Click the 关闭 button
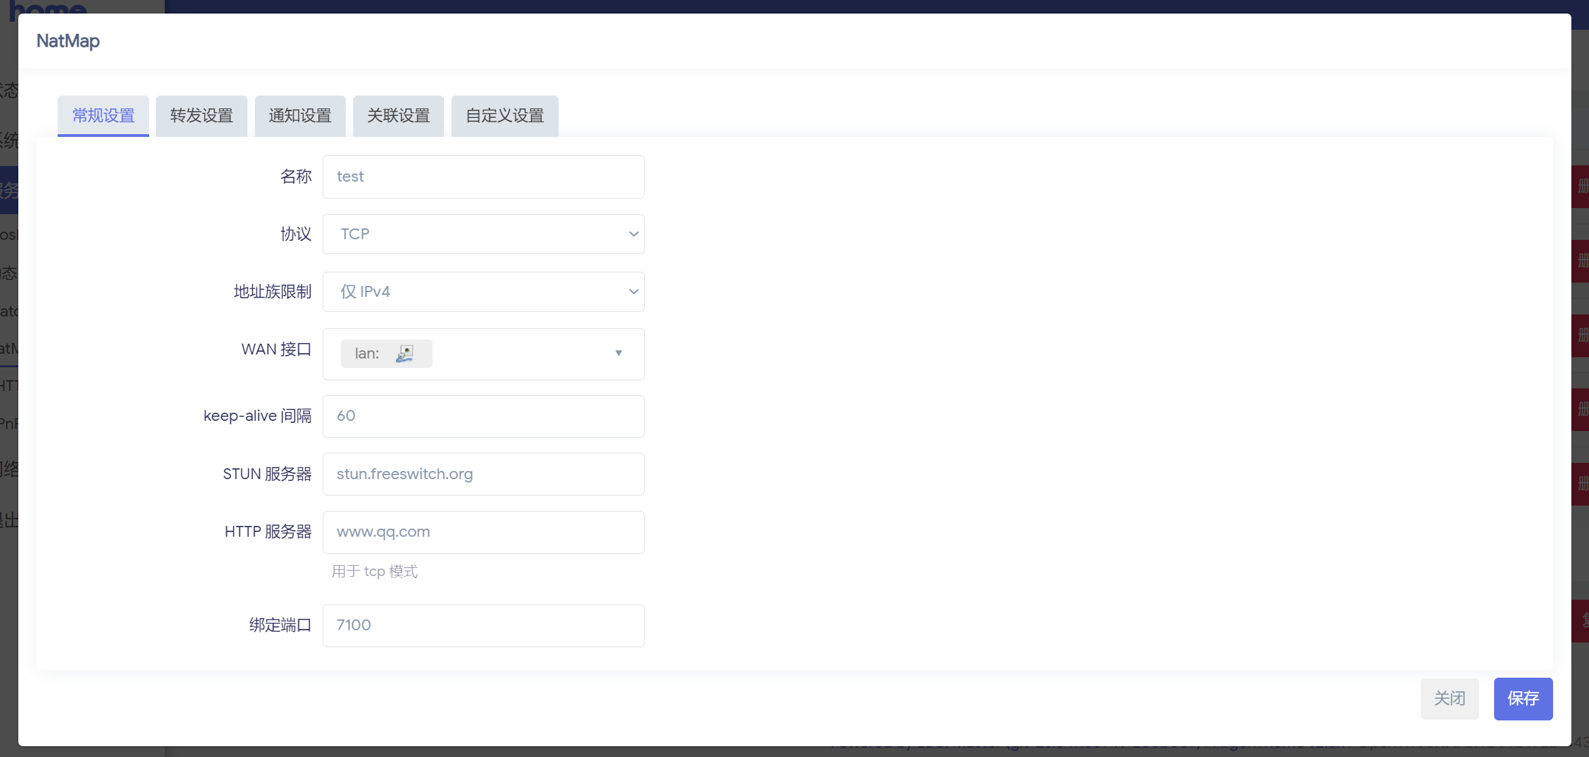Viewport: 1589px width, 757px height. point(1449,699)
